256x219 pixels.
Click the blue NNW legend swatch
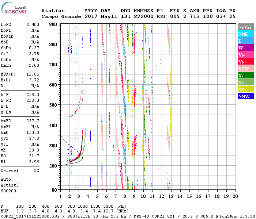pyautogui.click(x=245, y=96)
